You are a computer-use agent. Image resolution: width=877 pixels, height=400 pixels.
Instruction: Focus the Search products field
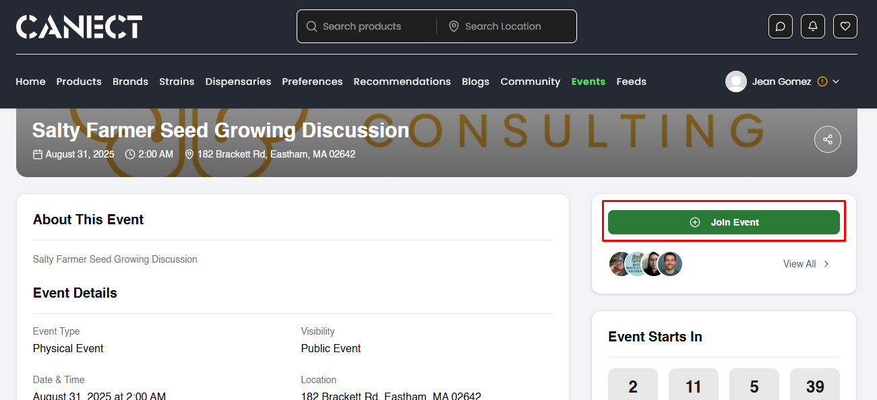374,26
